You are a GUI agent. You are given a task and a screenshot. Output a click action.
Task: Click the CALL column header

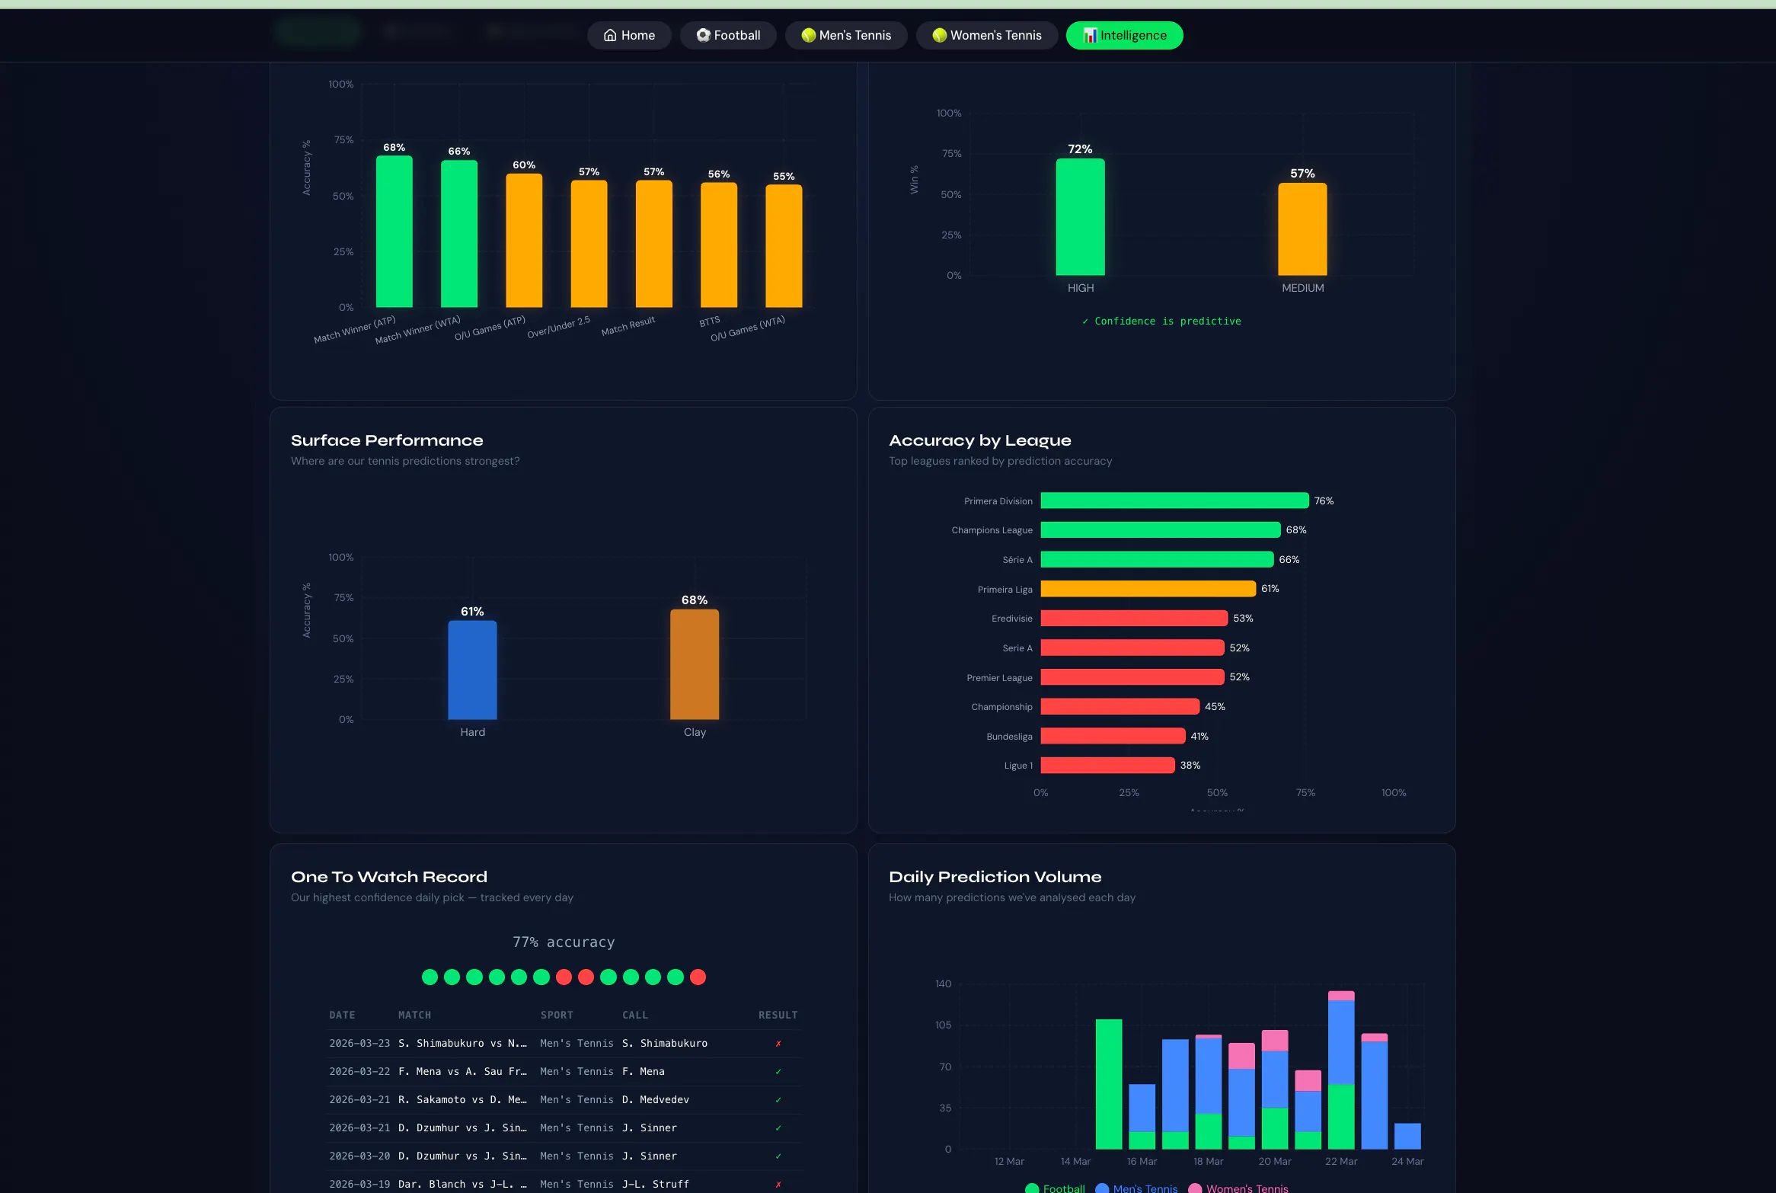pos(635,1015)
